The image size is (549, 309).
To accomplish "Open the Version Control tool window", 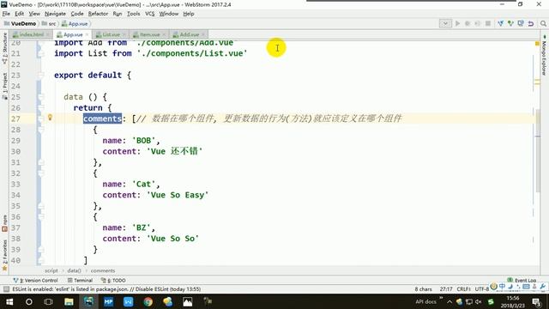I will point(35,281).
